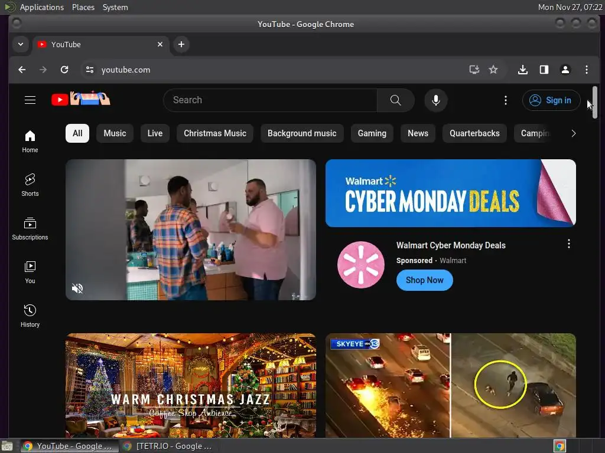Click the YouTube taskbar window button
This screenshot has height=453, width=605.
pyautogui.click(x=69, y=446)
